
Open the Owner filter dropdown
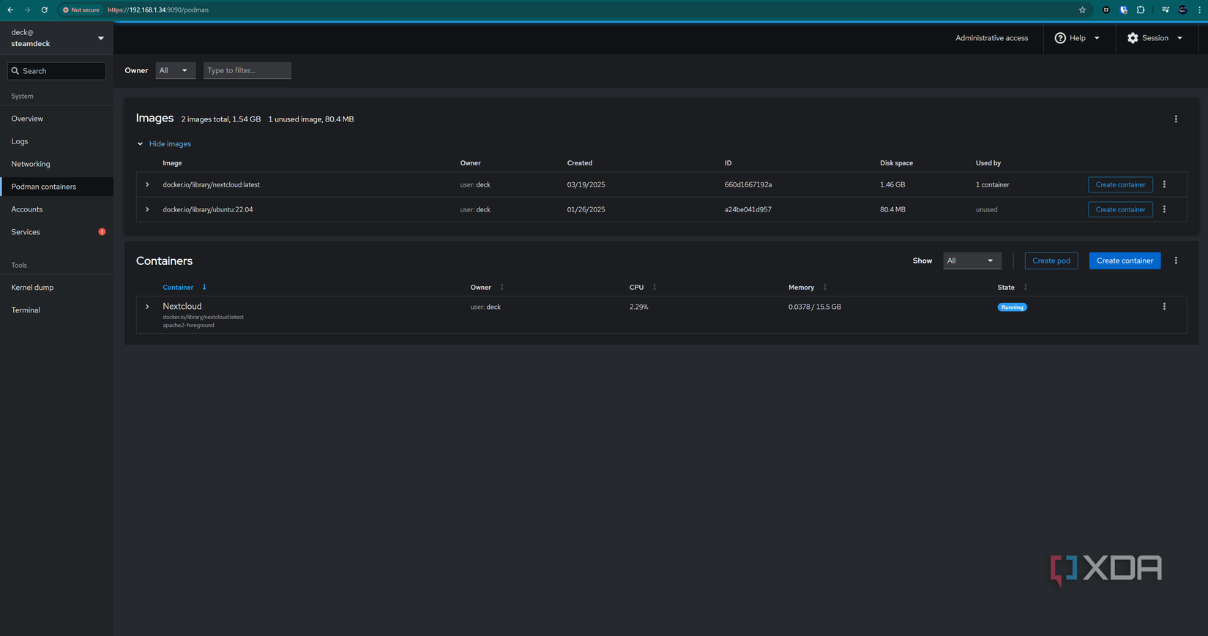(175, 70)
